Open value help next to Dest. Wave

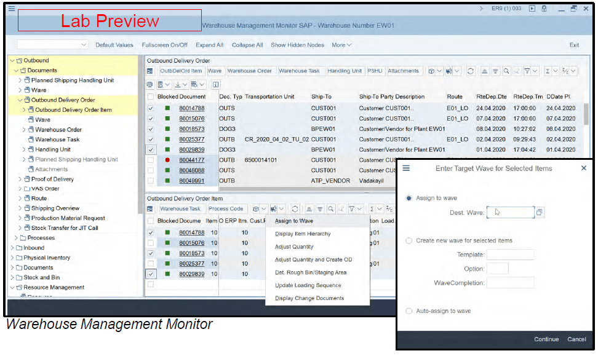click(x=540, y=213)
